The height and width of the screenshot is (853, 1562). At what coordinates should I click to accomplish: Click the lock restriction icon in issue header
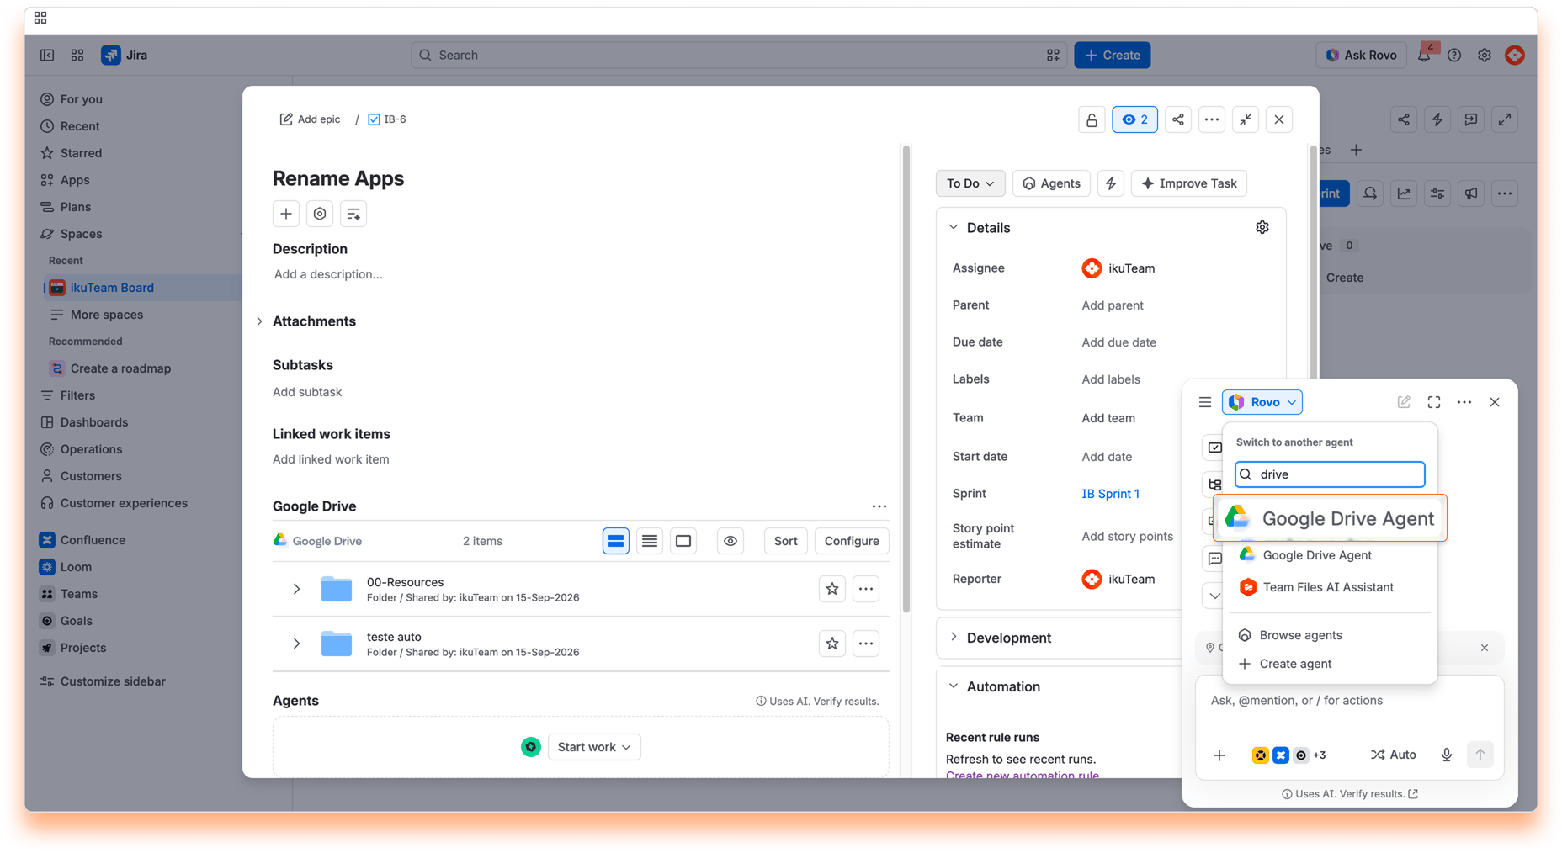click(1092, 119)
